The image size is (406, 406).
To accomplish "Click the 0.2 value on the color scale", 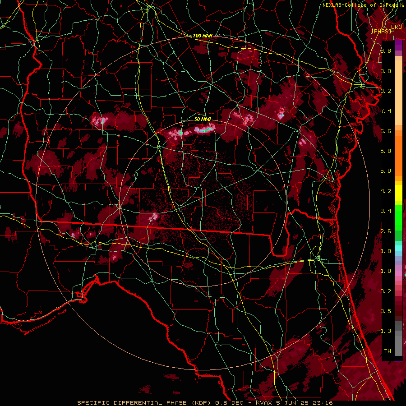I will pyautogui.click(x=386, y=291).
